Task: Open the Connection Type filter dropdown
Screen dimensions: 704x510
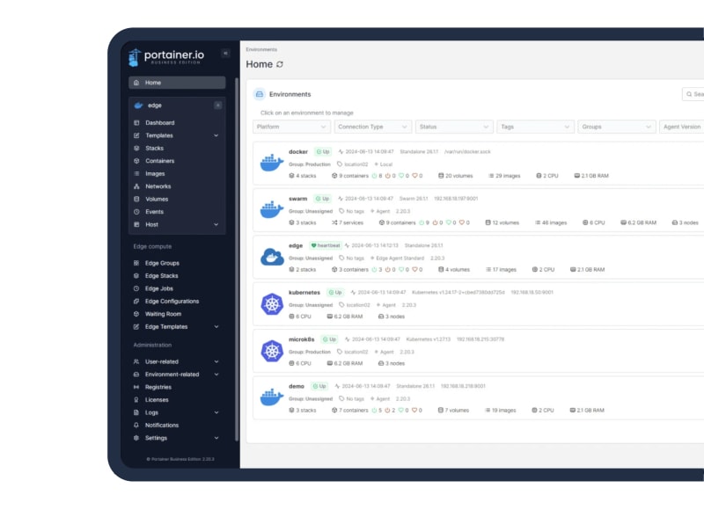Action: [x=372, y=127]
